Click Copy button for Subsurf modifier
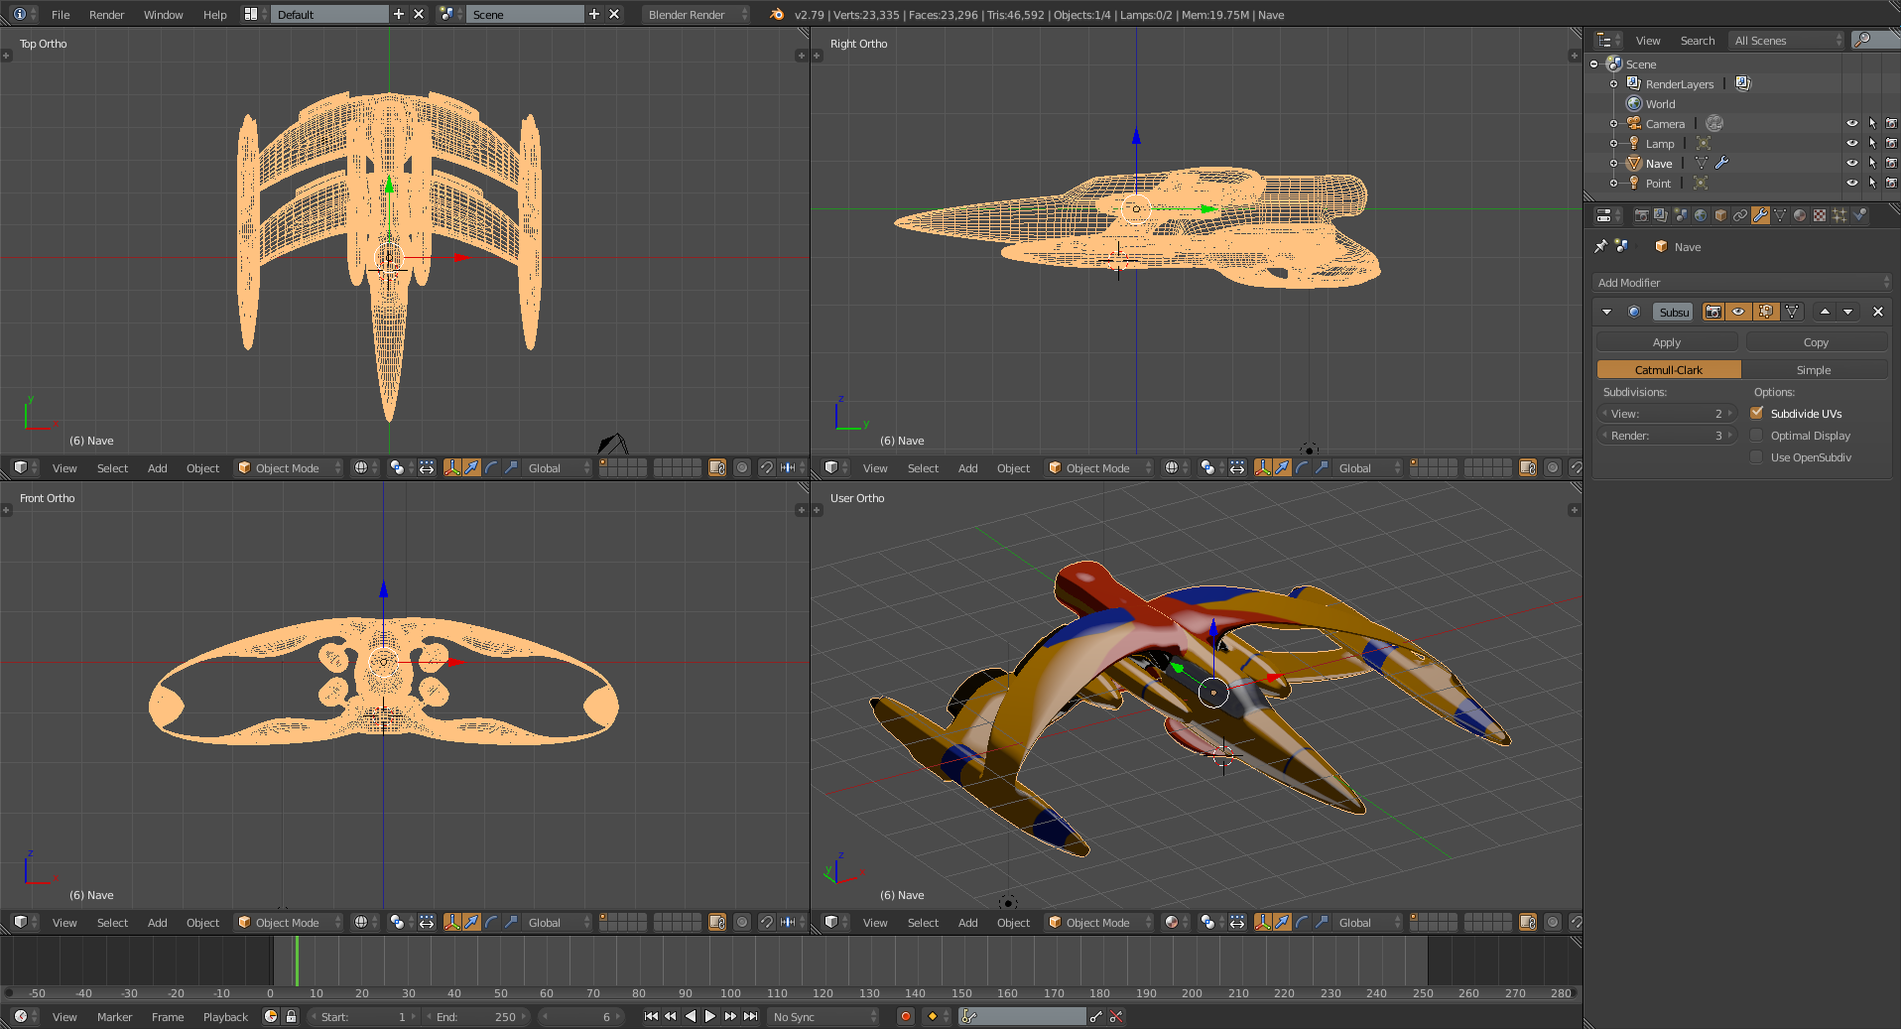The height and width of the screenshot is (1029, 1901). [x=1816, y=342]
